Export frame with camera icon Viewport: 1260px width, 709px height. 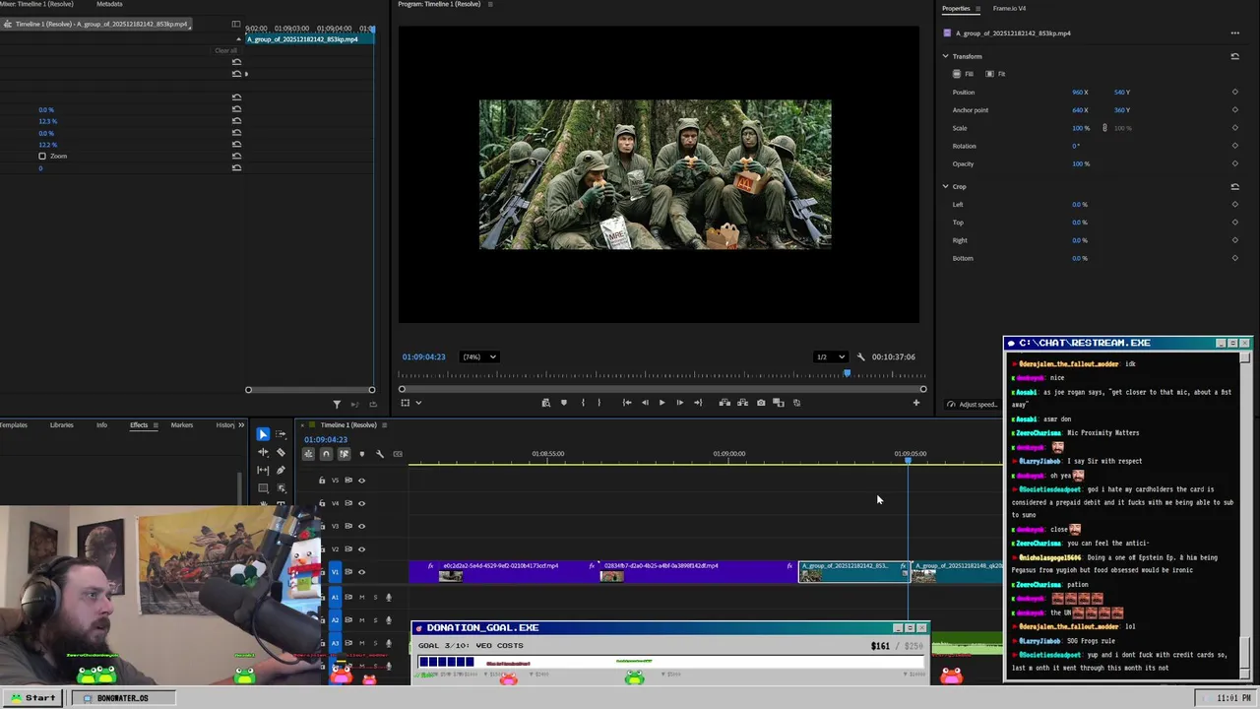pos(761,403)
